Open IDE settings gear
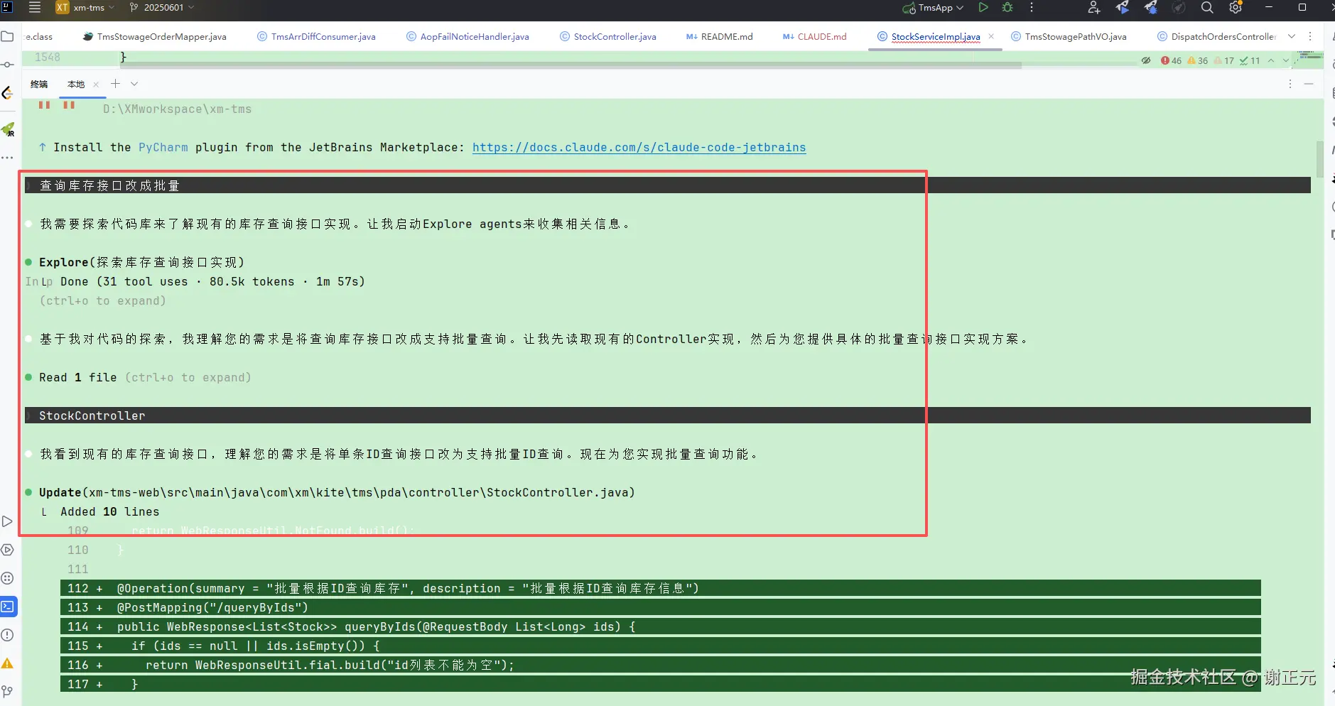Viewport: 1335px width, 706px height. click(x=1236, y=8)
